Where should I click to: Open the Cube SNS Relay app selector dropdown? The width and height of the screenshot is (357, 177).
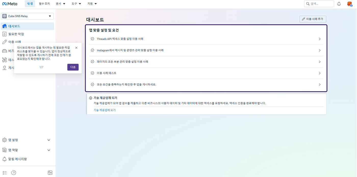(x=28, y=16)
